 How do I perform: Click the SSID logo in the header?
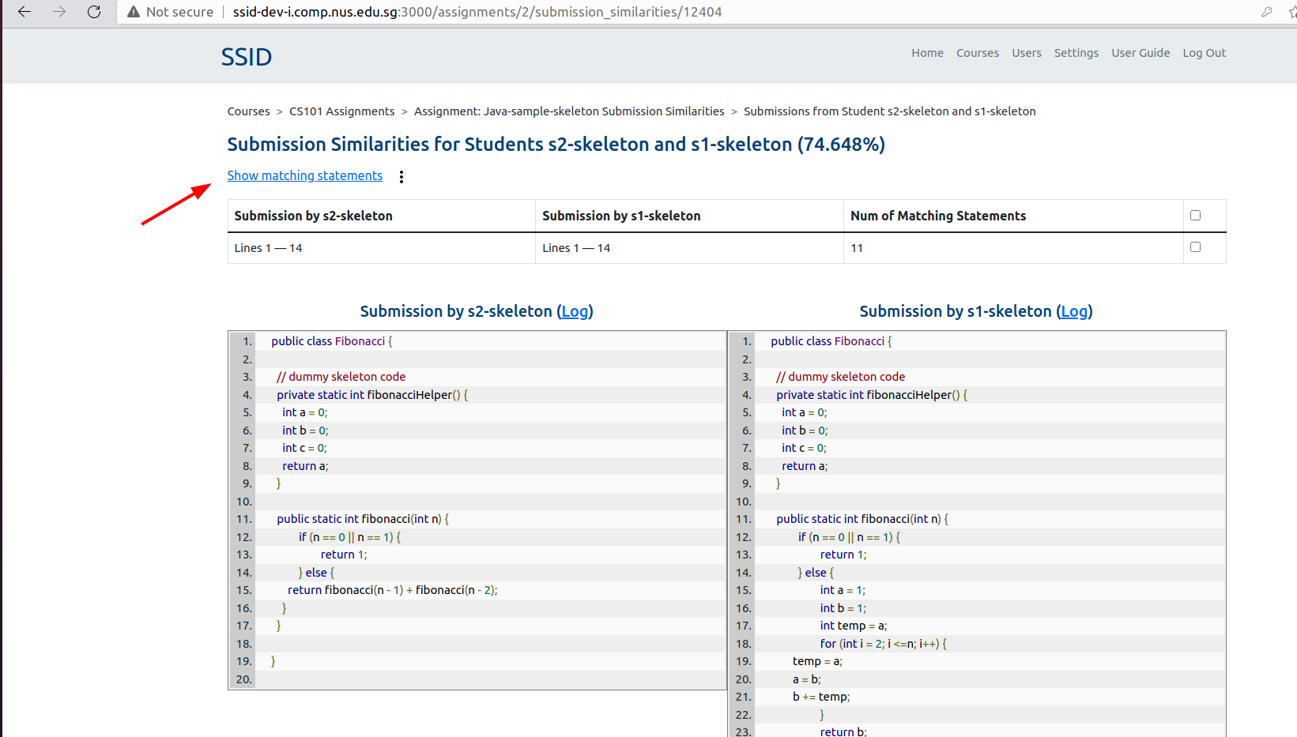[246, 56]
